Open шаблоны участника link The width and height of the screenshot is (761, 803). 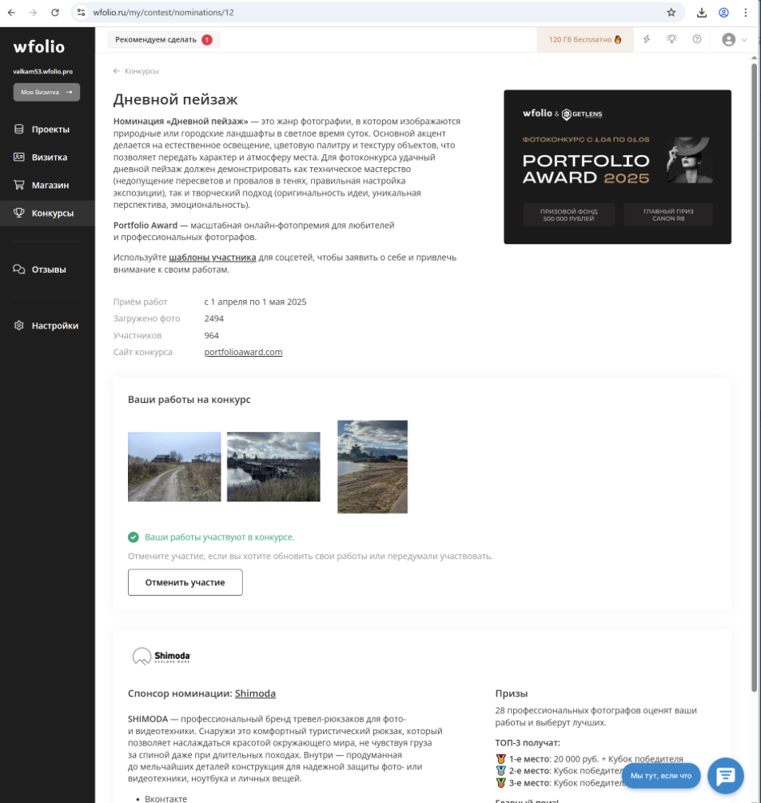pos(213,258)
